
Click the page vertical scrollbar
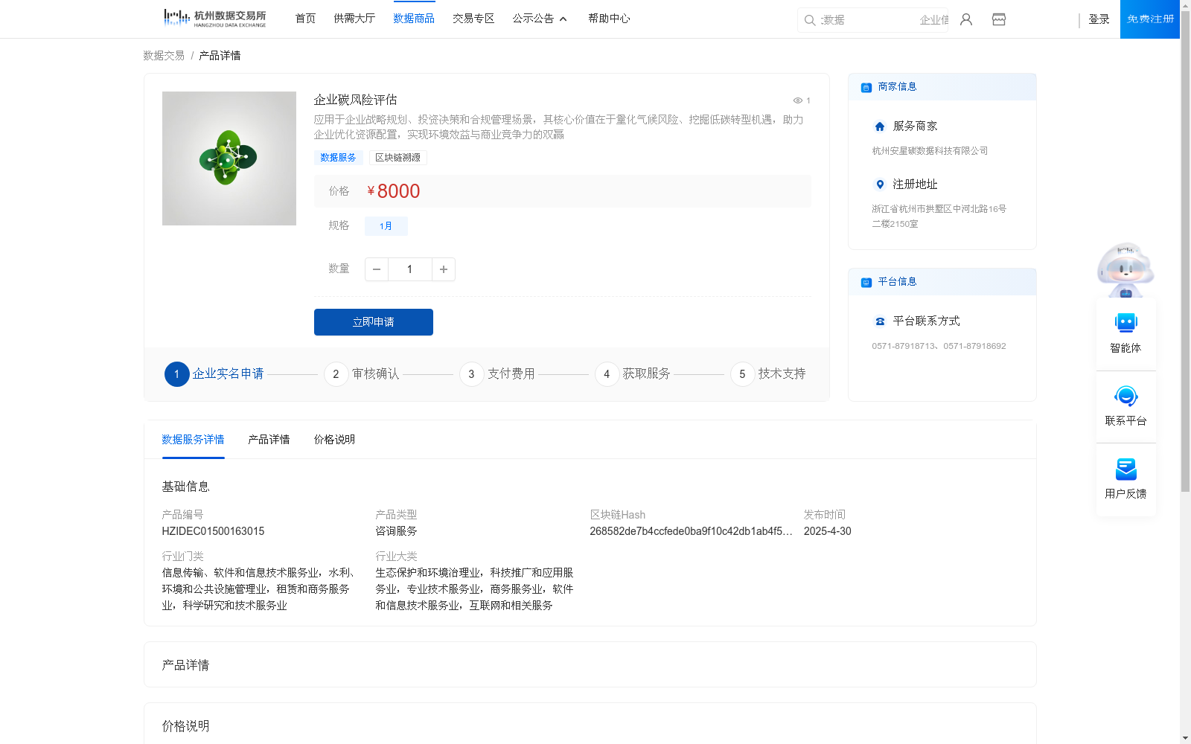coord(1185,253)
